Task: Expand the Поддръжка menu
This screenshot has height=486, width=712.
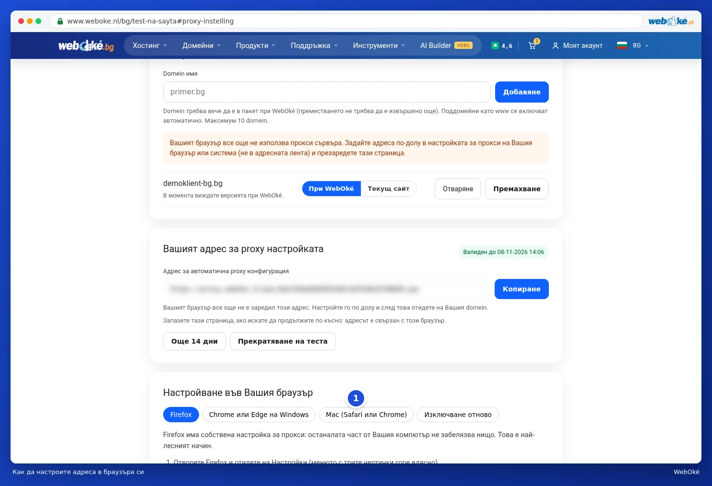Action: 314,46
